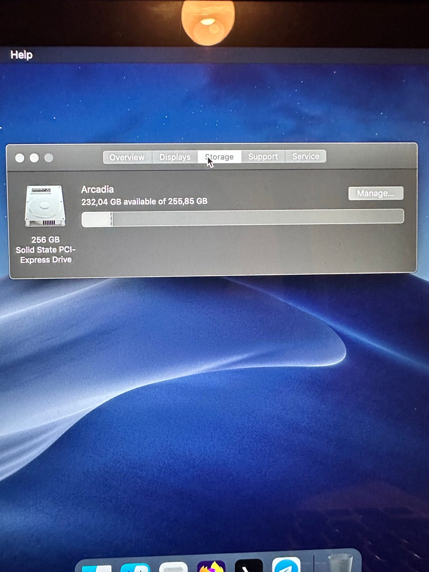Open Telegram from the Dock
This screenshot has width=429, height=572.
point(286,565)
